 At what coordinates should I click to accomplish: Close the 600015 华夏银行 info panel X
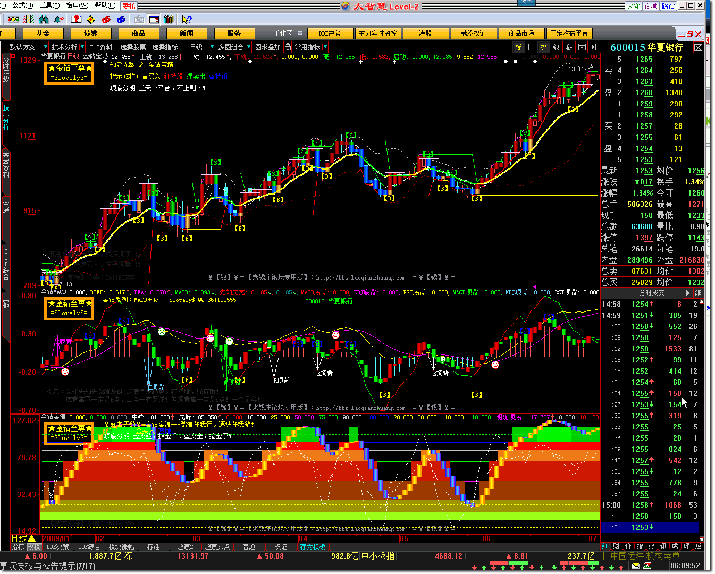(699, 47)
